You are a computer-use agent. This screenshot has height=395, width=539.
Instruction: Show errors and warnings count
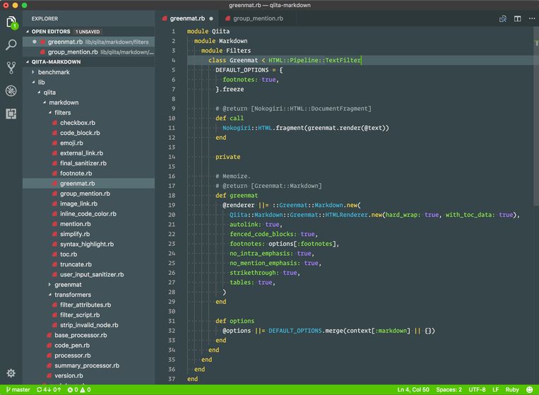point(79,389)
